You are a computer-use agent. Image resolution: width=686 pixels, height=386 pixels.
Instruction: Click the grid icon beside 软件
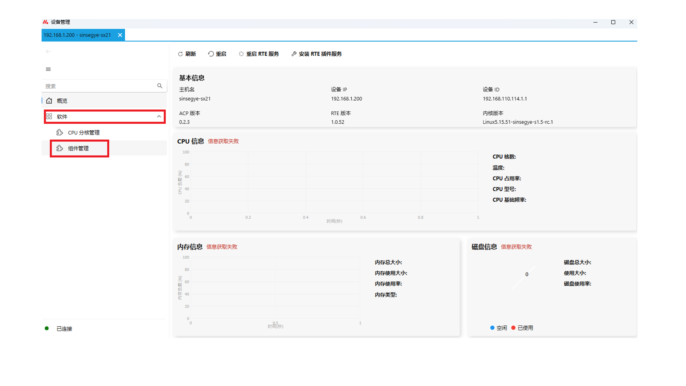(49, 117)
